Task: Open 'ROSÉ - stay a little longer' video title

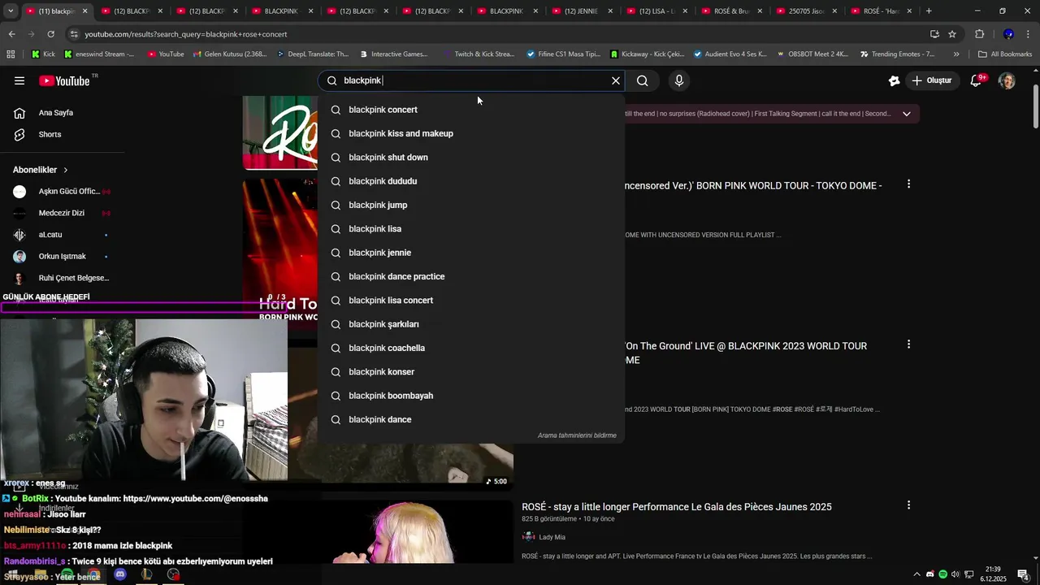Action: pyautogui.click(x=677, y=507)
